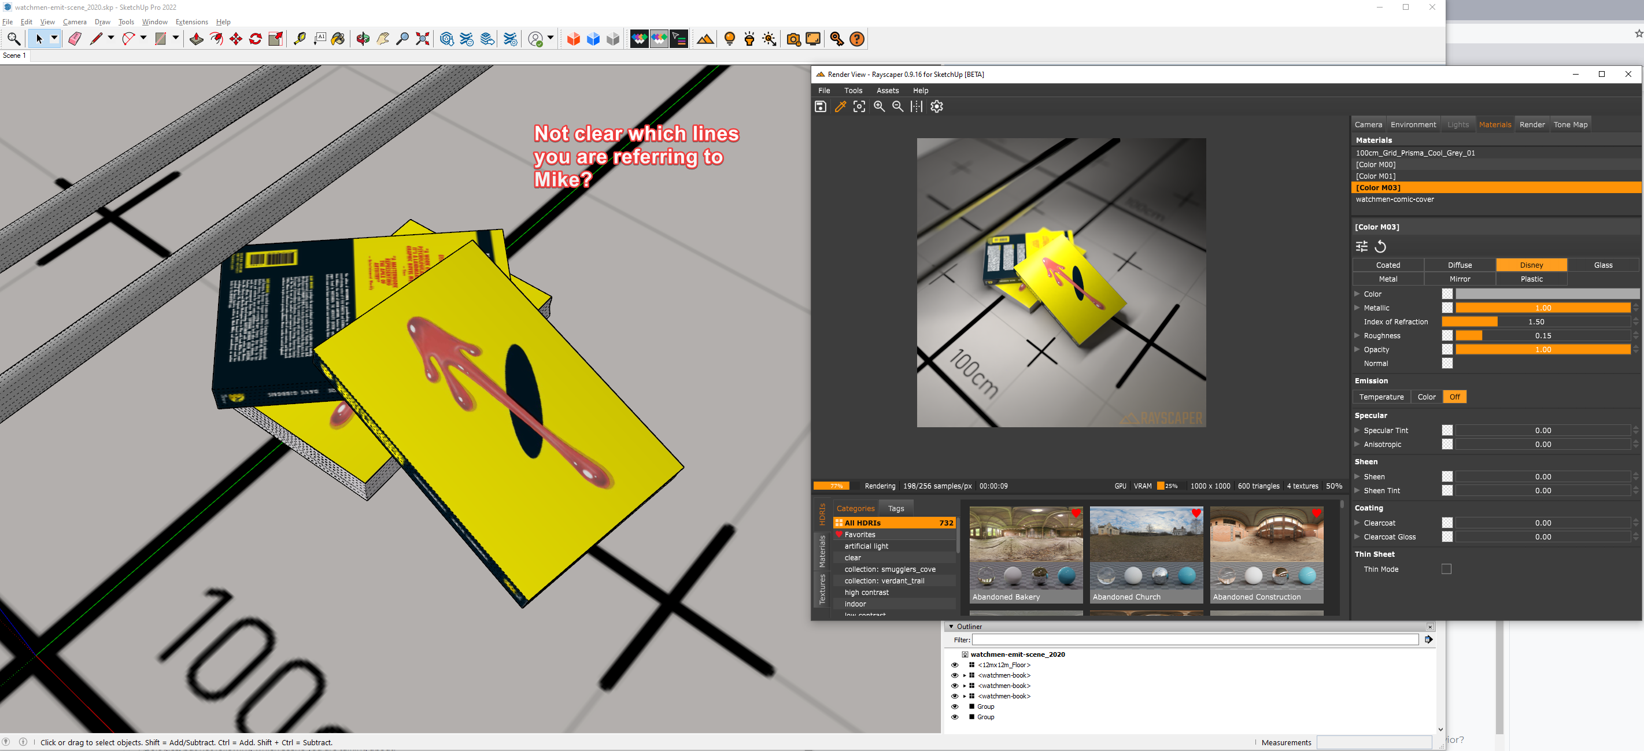Expand the first watchmen-book component
This screenshot has height=751, width=1644.
(x=964, y=675)
